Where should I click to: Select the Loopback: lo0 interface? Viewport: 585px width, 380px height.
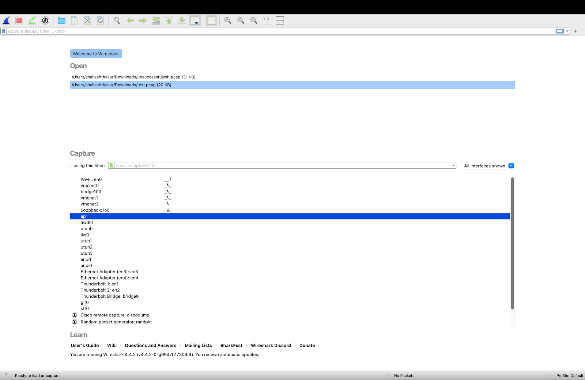pyautogui.click(x=290, y=210)
